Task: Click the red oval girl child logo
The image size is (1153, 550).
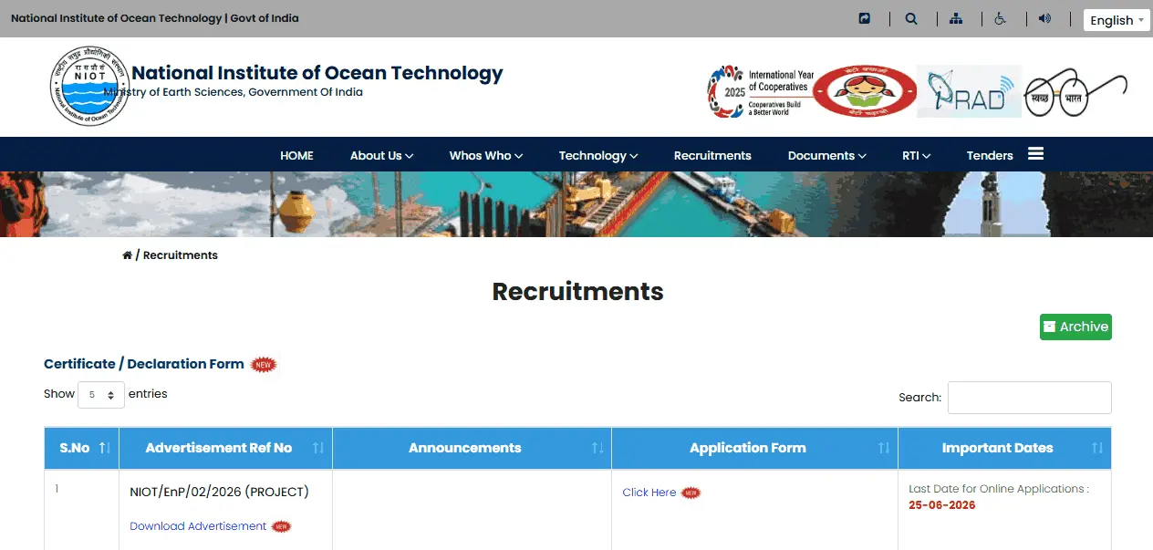Action: (865, 91)
